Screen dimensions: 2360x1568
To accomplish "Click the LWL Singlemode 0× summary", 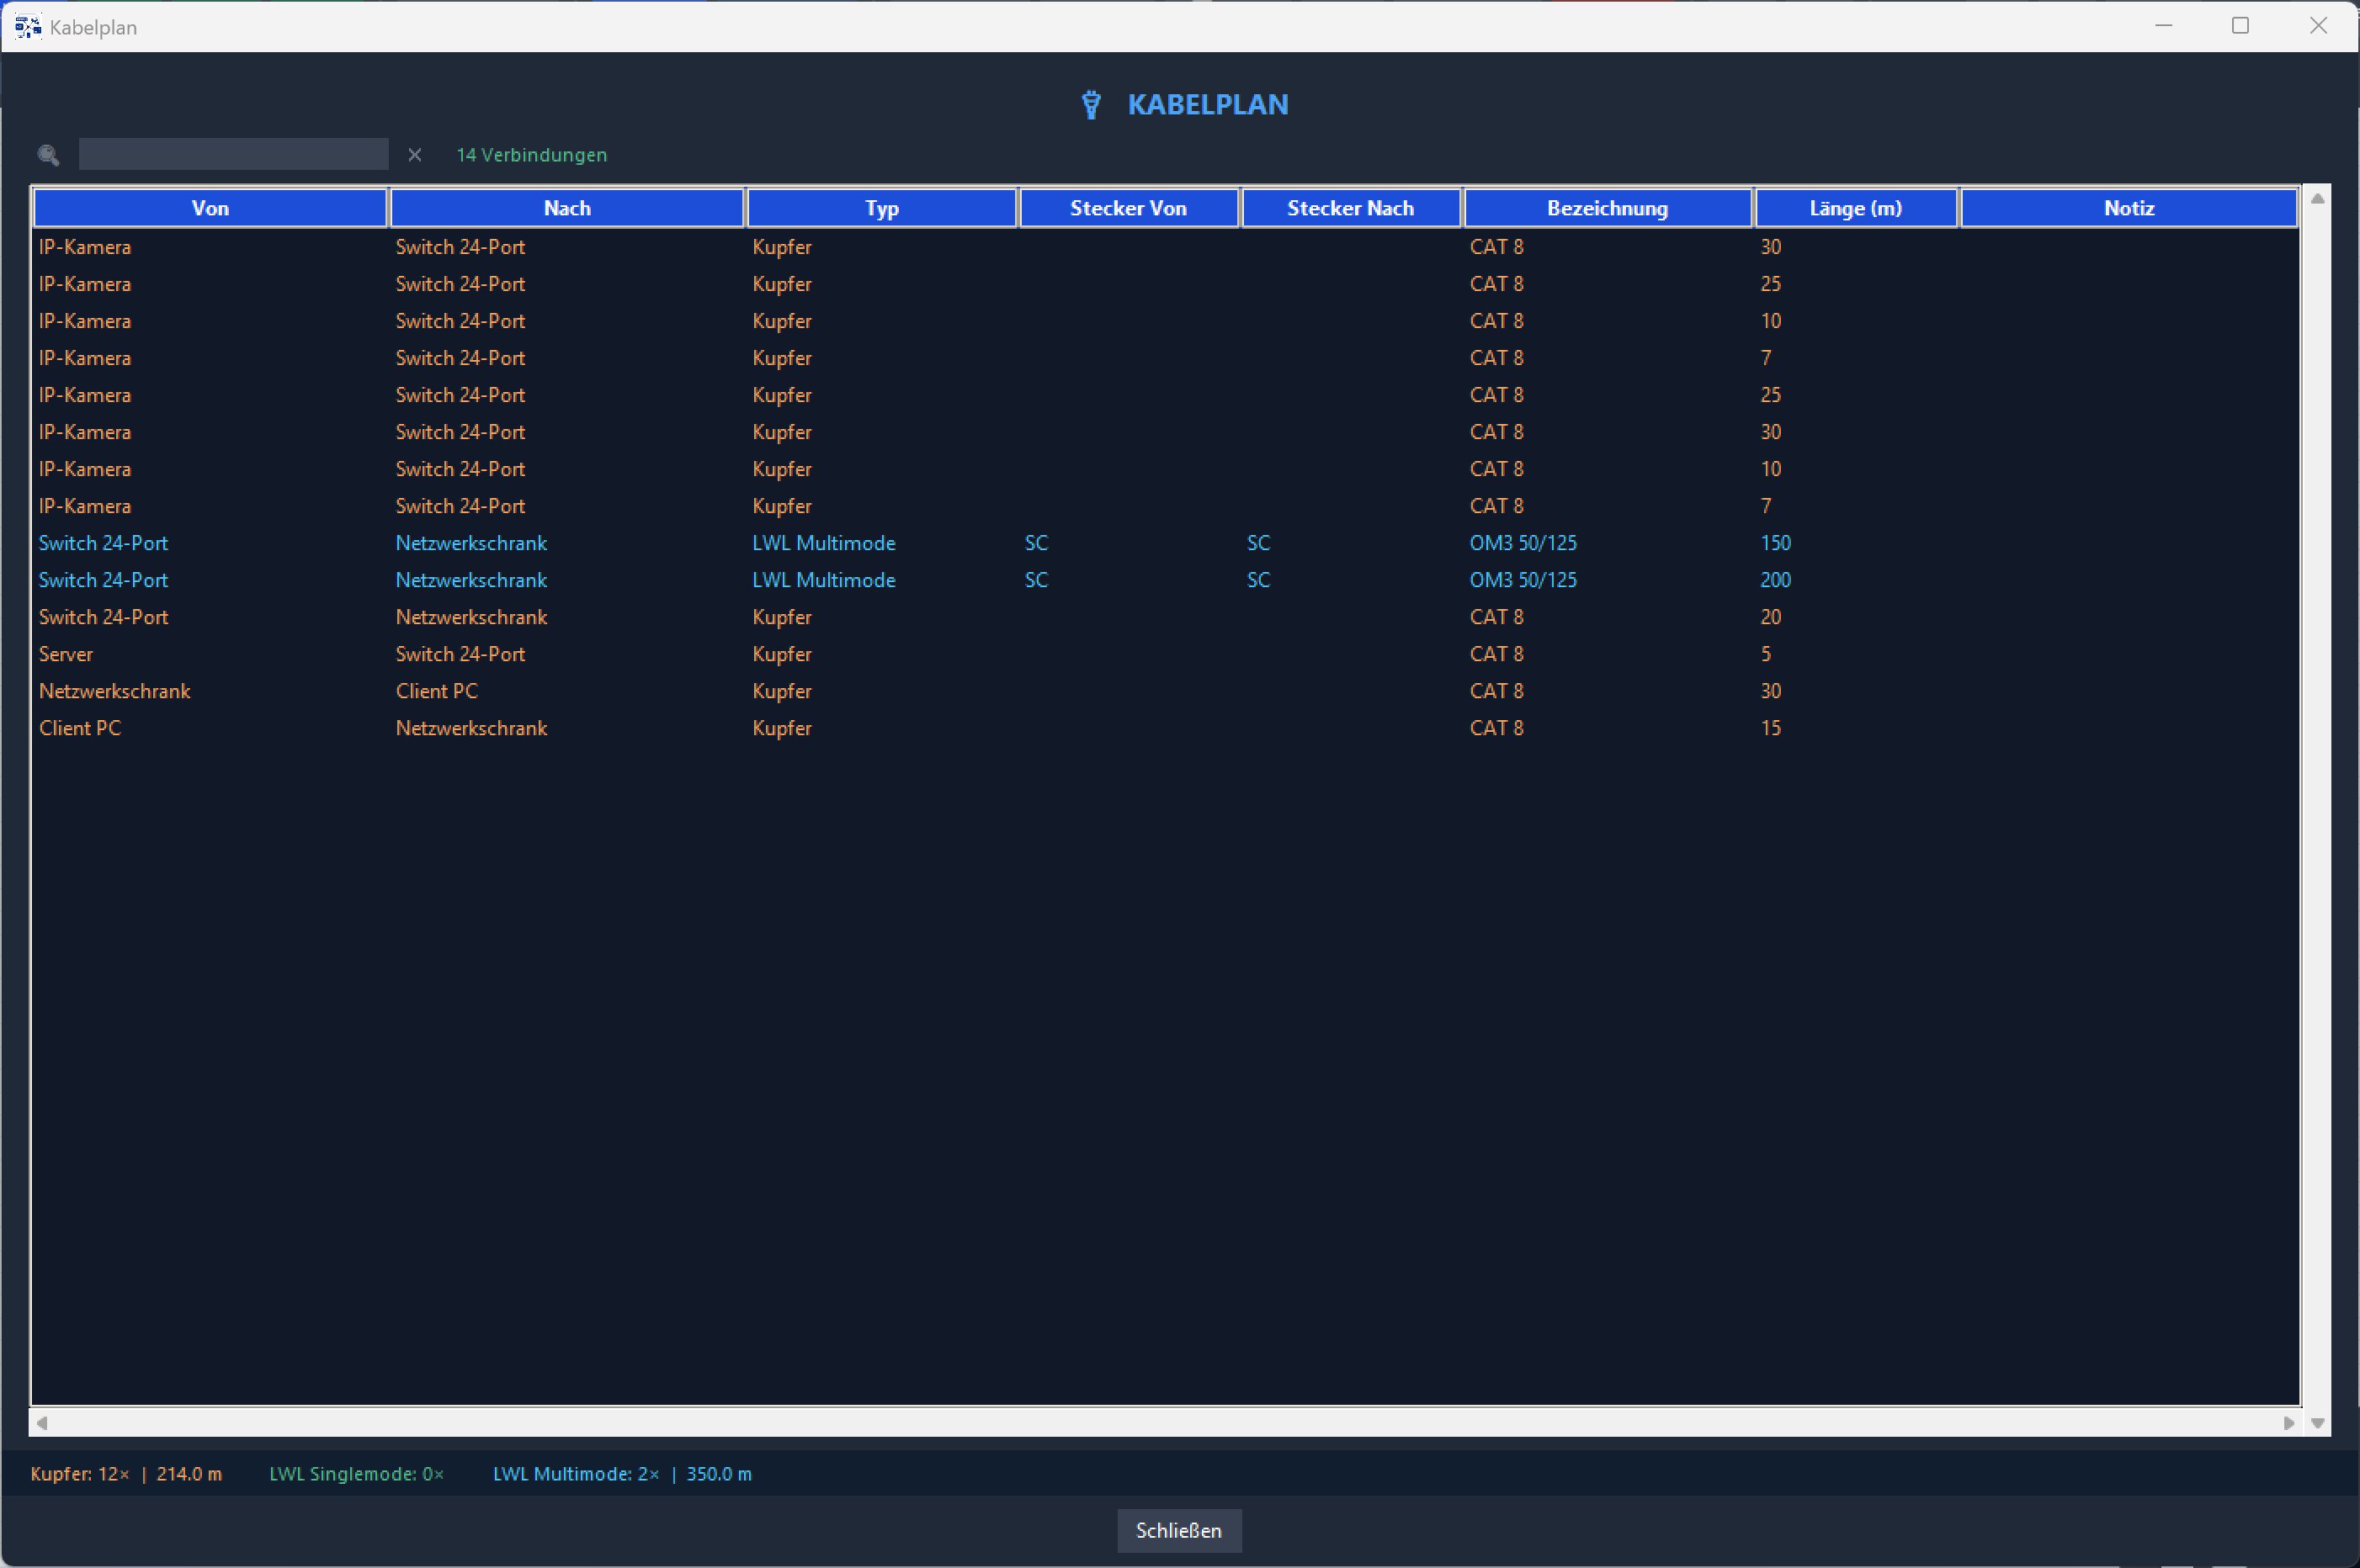I will click(356, 1474).
